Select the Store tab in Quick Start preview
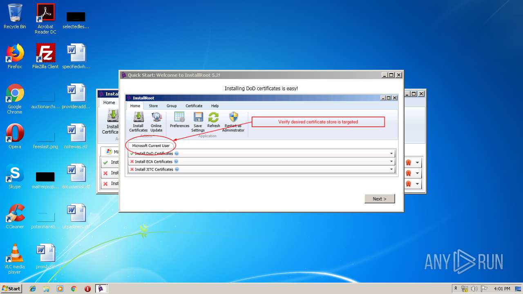Screen dimensions: 523x294 point(153,106)
